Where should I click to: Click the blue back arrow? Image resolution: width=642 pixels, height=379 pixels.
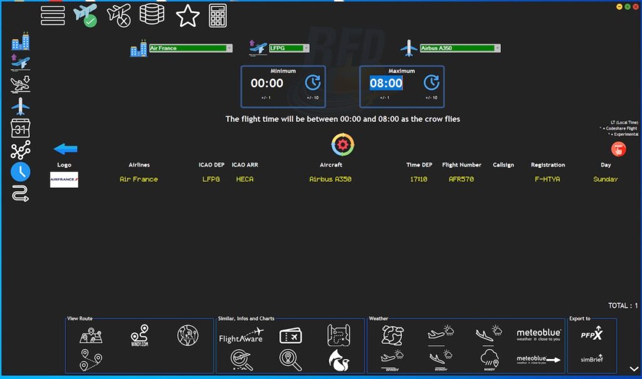(x=65, y=149)
